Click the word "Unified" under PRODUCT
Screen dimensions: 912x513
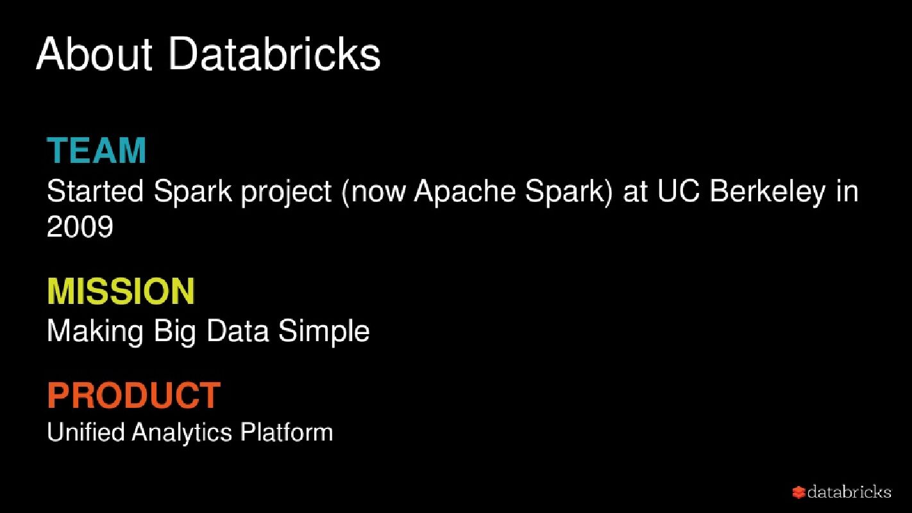point(86,432)
